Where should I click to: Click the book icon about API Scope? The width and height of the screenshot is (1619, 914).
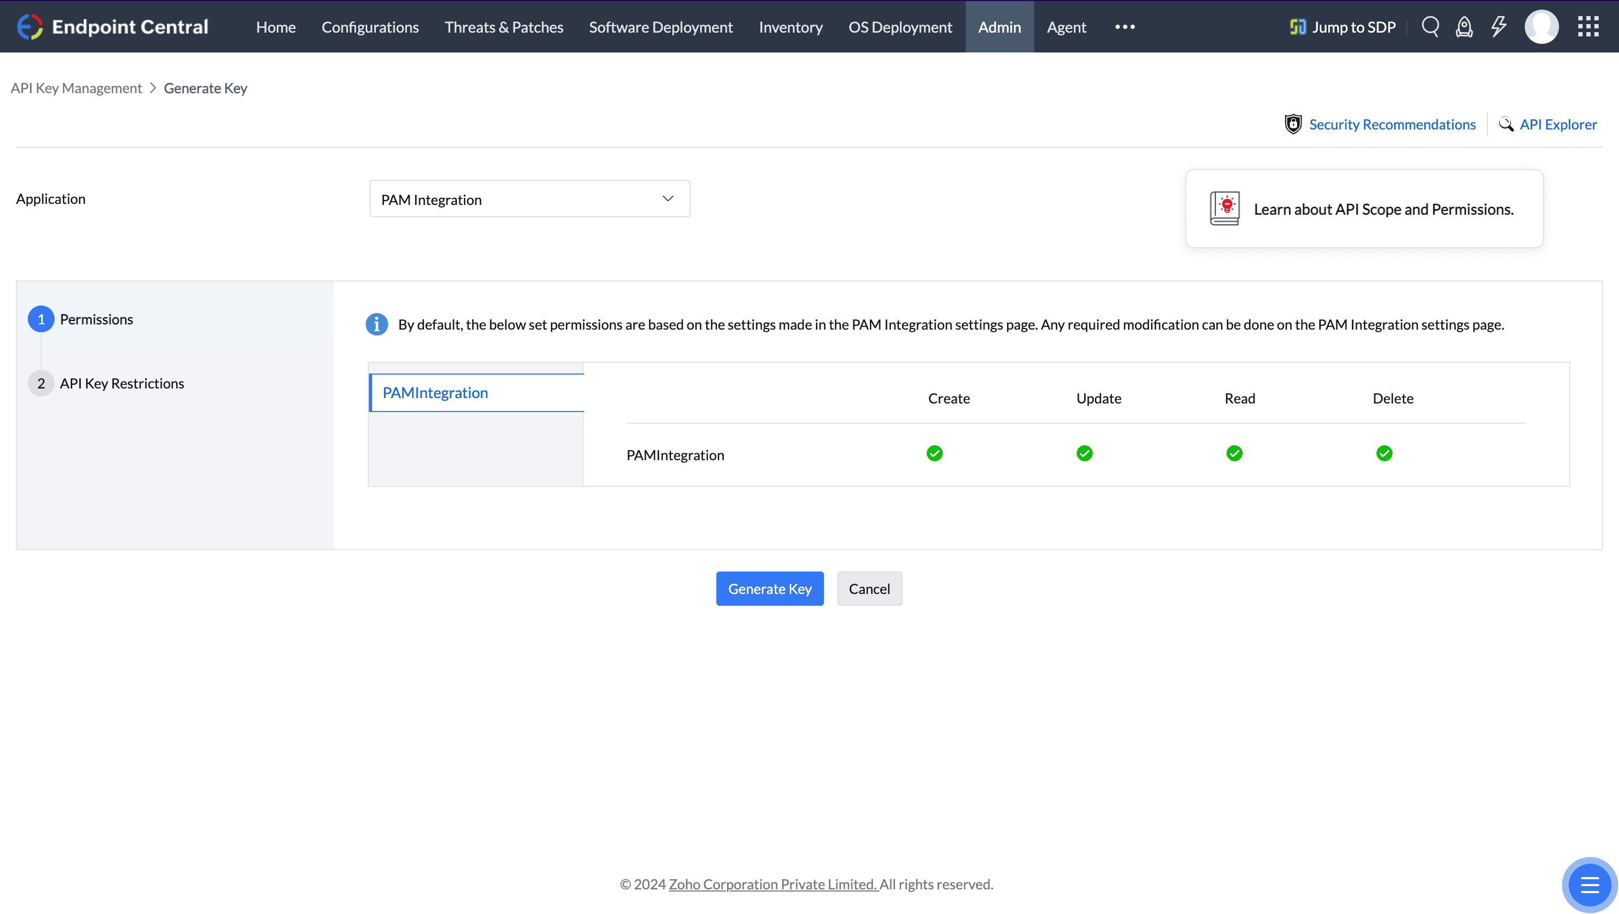pyautogui.click(x=1224, y=209)
